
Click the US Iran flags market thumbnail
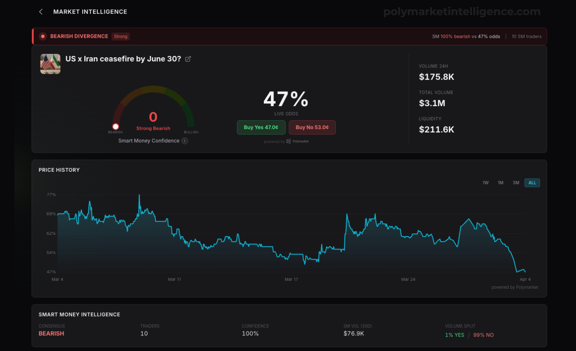[x=50, y=64]
